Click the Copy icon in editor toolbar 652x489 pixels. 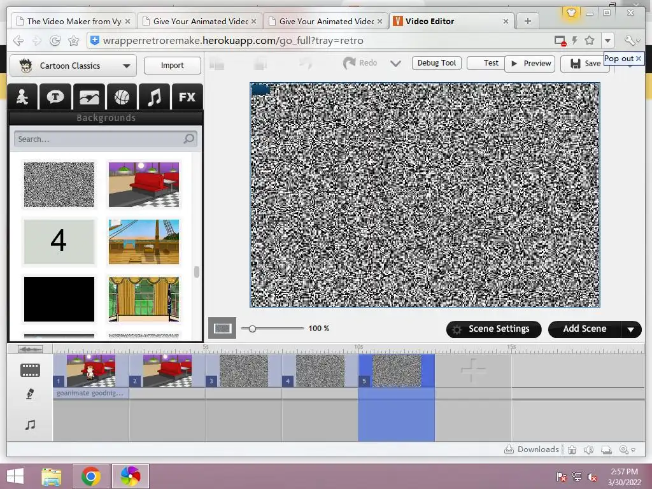point(216,64)
